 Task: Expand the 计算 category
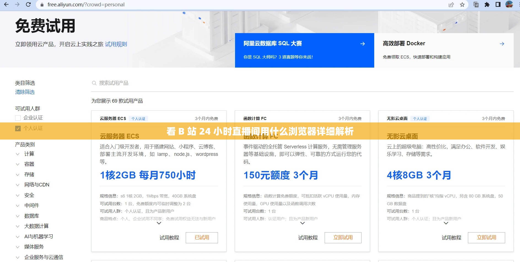click(18, 154)
